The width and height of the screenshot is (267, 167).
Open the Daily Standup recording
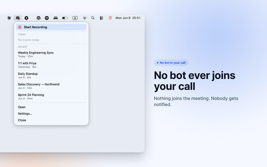[51, 75]
